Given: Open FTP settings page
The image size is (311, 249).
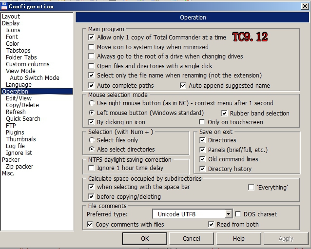Looking at the screenshot, I should pos(11,126).
